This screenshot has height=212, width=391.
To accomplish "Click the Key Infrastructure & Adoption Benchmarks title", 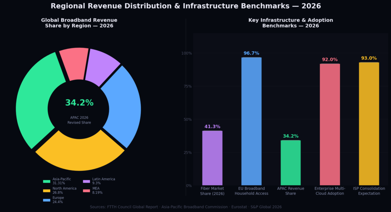I will [x=291, y=23].
